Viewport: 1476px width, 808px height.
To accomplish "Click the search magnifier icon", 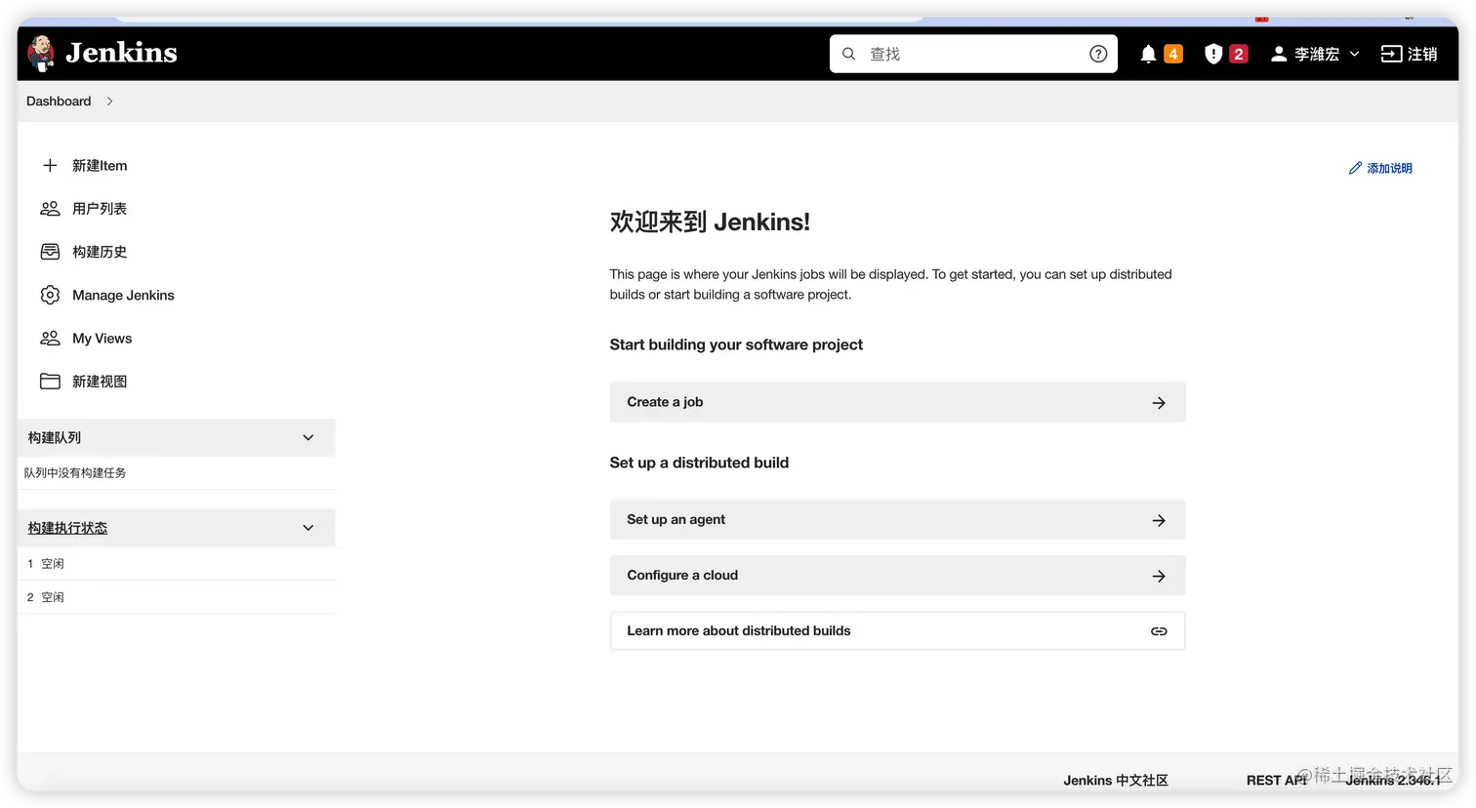I will coord(849,54).
